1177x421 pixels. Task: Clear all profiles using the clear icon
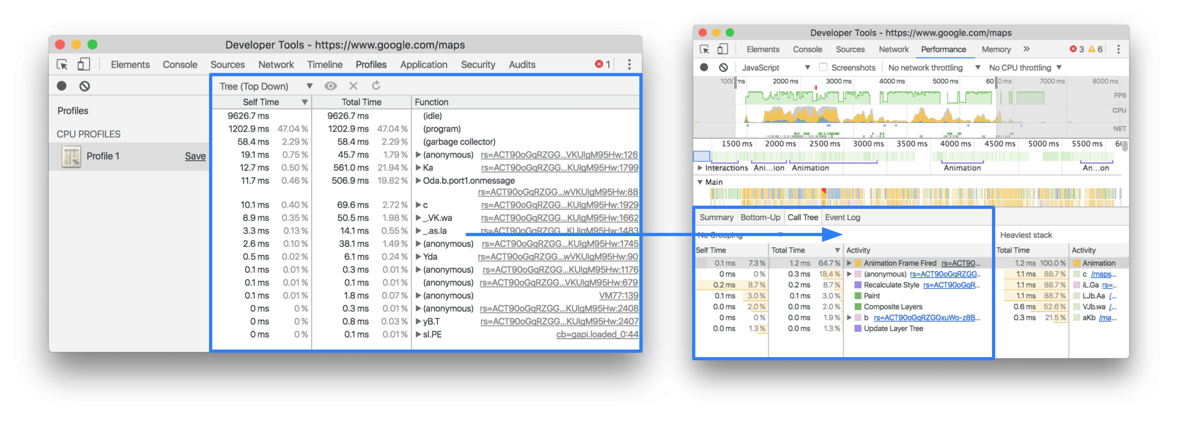point(85,86)
